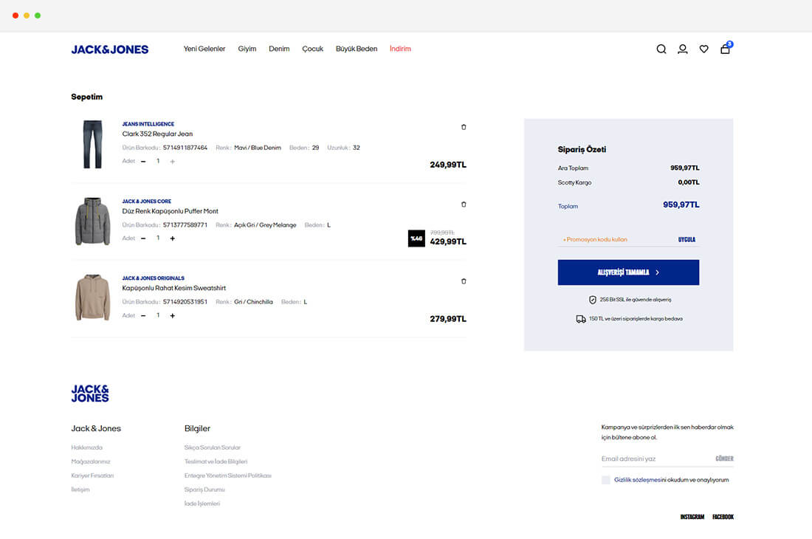Click the green macOS maximize button

38,16
